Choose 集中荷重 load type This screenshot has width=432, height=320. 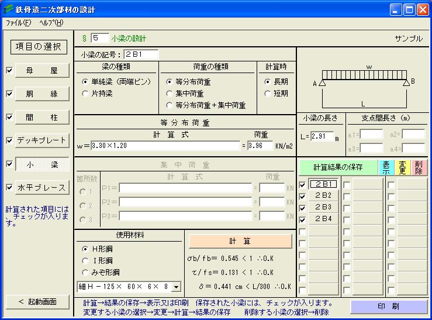point(170,94)
